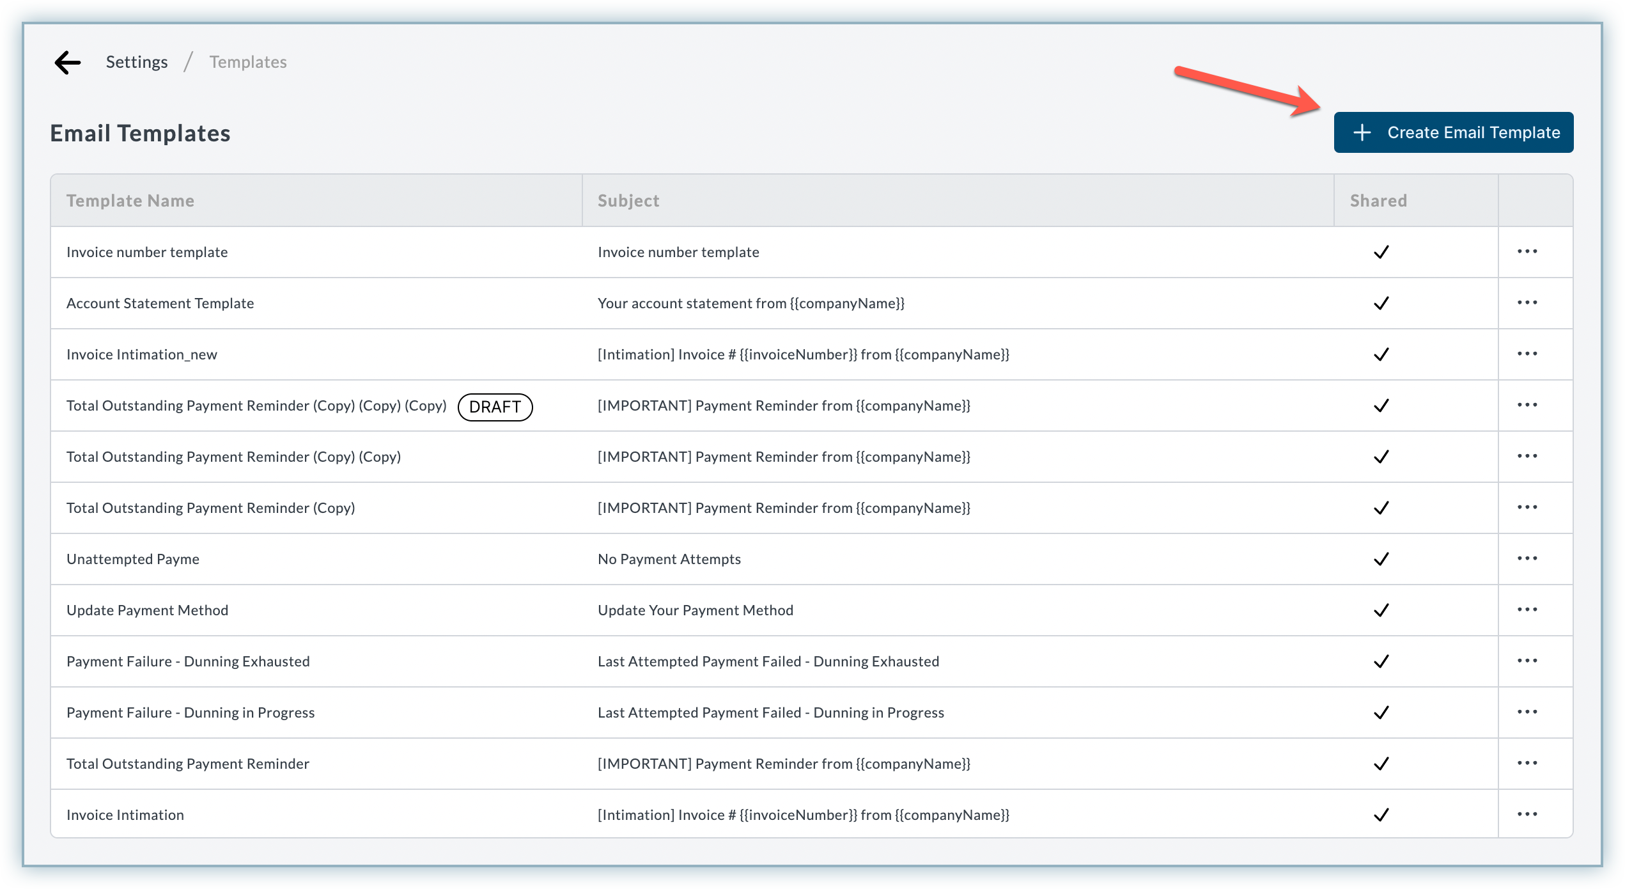Open more options for Update Payment Method
Image resolution: width=1625 pixels, height=889 pixels.
(x=1527, y=610)
